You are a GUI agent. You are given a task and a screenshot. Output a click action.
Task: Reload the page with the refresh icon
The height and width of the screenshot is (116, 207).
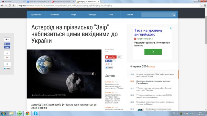[x=10, y=5]
